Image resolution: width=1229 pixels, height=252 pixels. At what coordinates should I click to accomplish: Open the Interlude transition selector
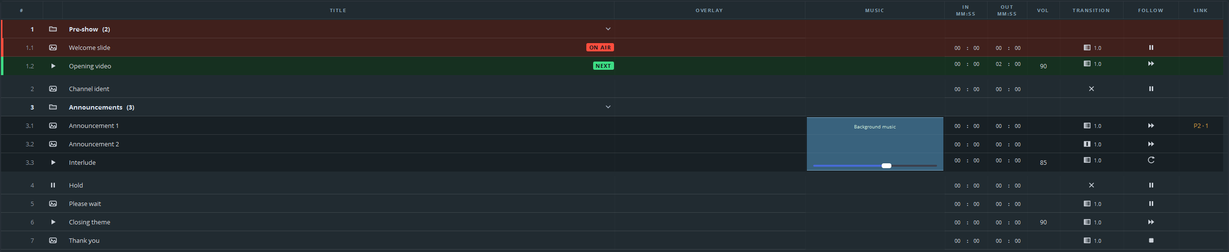point(1092,160)
